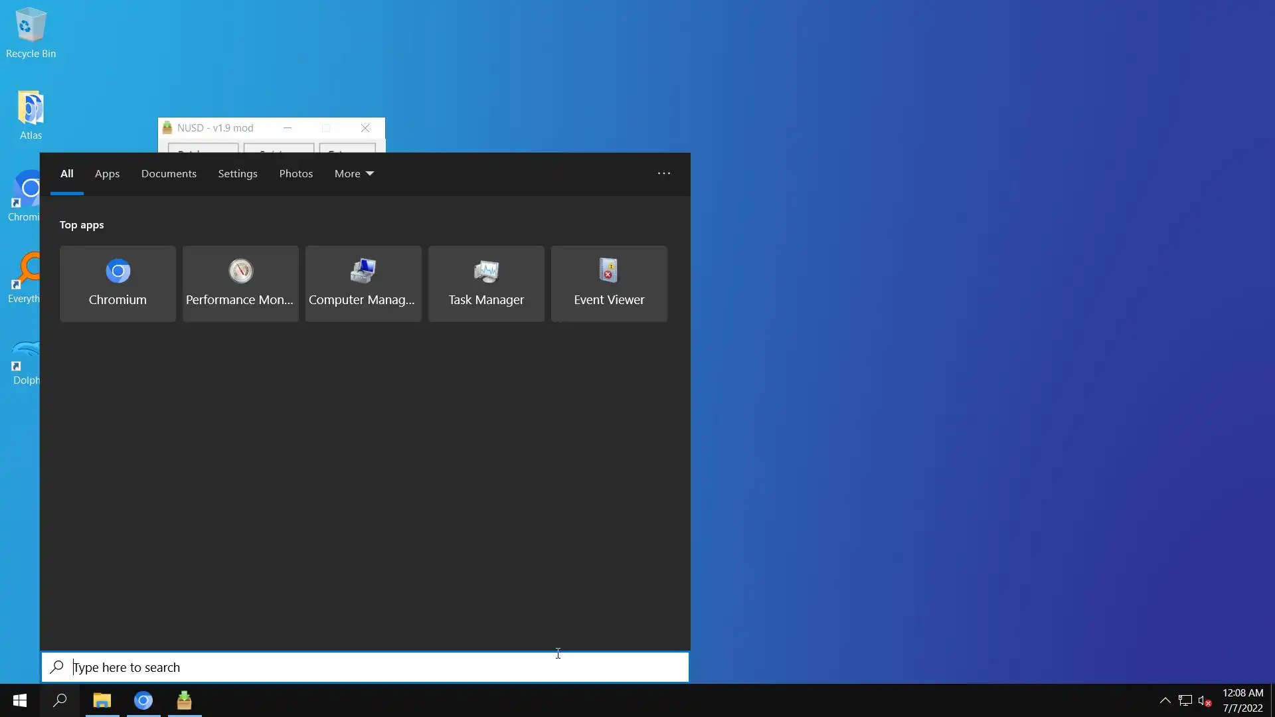The width and height of the screenshot is (1275, 717).
Task: Expand the More filter dropdown
Action: [354, 174]
